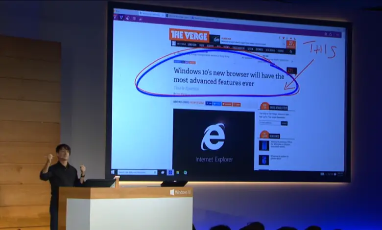Click the exit button of the annotation bar
382x230 pixels.
(x=337, y=35)
